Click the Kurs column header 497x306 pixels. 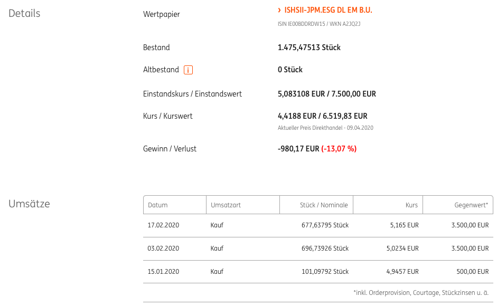388,205
